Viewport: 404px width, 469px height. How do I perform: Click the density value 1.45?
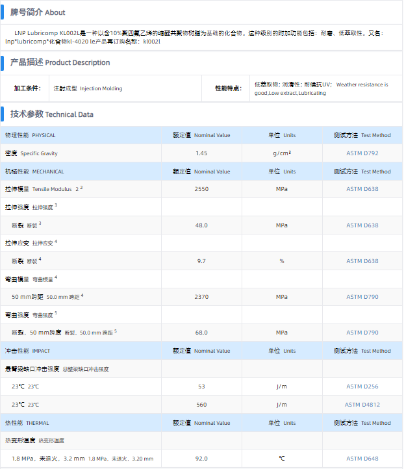click(201, 153)
